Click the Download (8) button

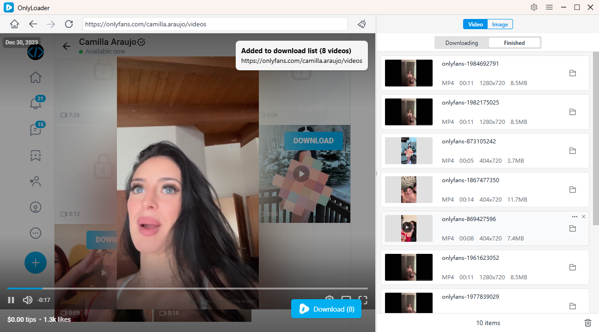point(326,309)
